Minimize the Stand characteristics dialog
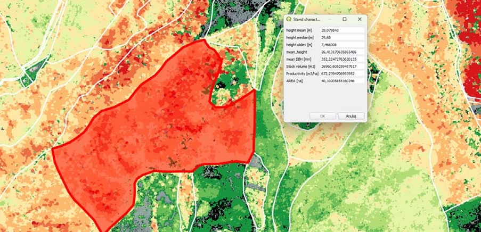 [x=330, y=19]
